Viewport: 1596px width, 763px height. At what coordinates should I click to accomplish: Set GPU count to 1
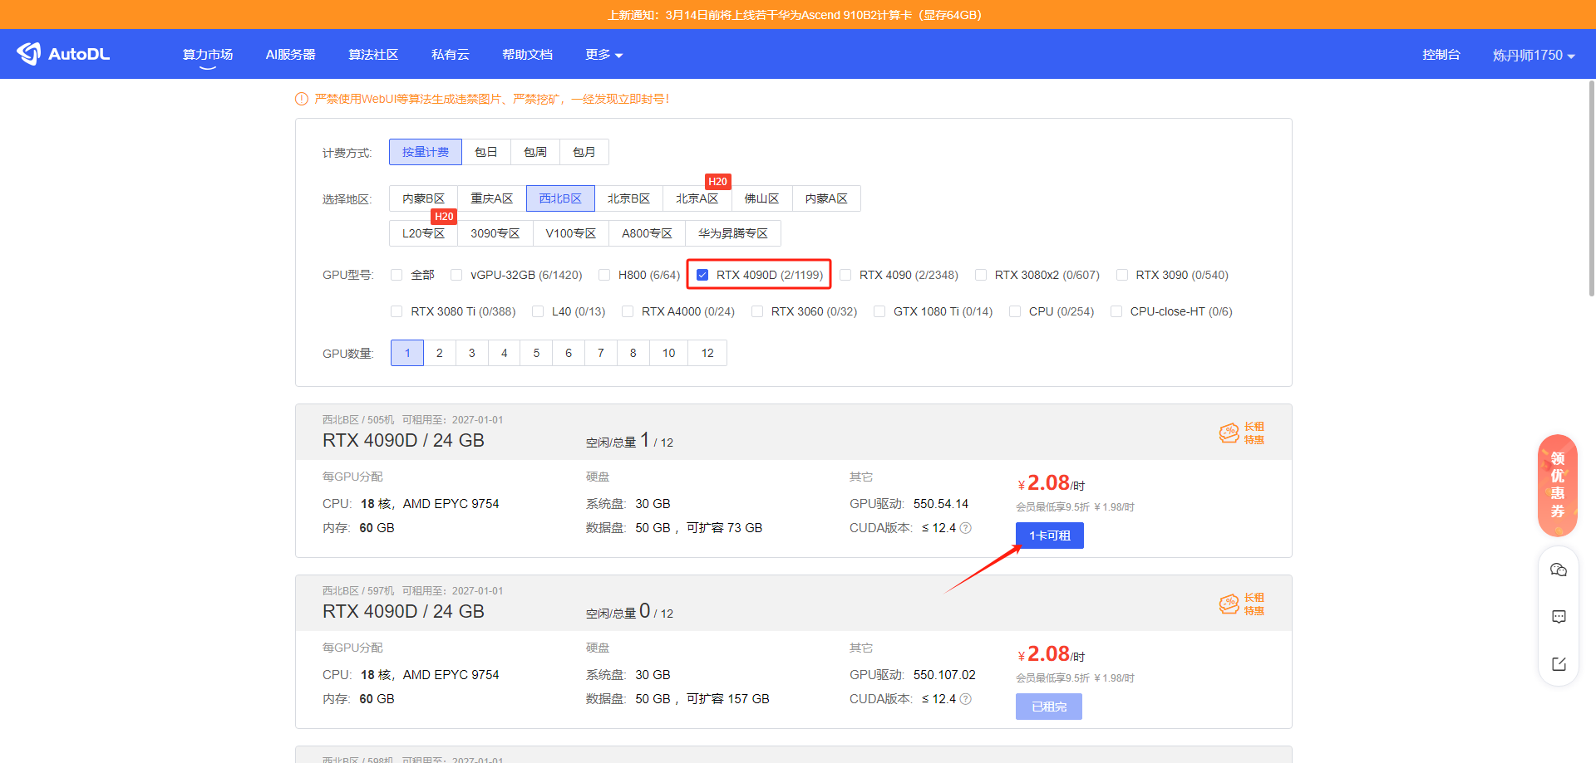[x=407, y=353]
